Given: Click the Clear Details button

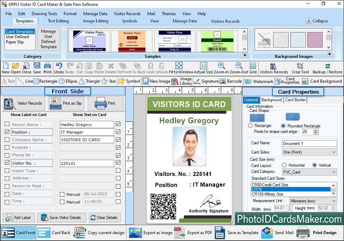Looking at the screenshot, I should [105, 218].
